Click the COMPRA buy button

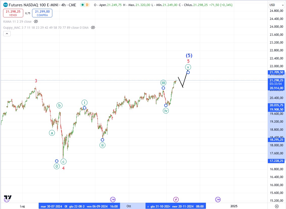42,13
